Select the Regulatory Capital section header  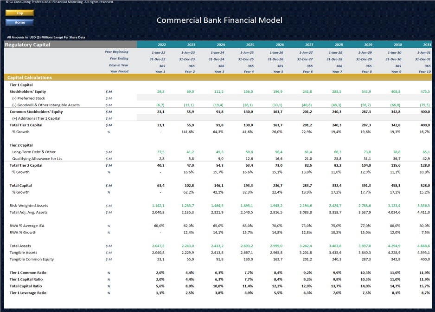click(29, 44)
